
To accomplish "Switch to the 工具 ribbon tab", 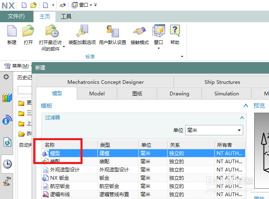I will point(66,16).
